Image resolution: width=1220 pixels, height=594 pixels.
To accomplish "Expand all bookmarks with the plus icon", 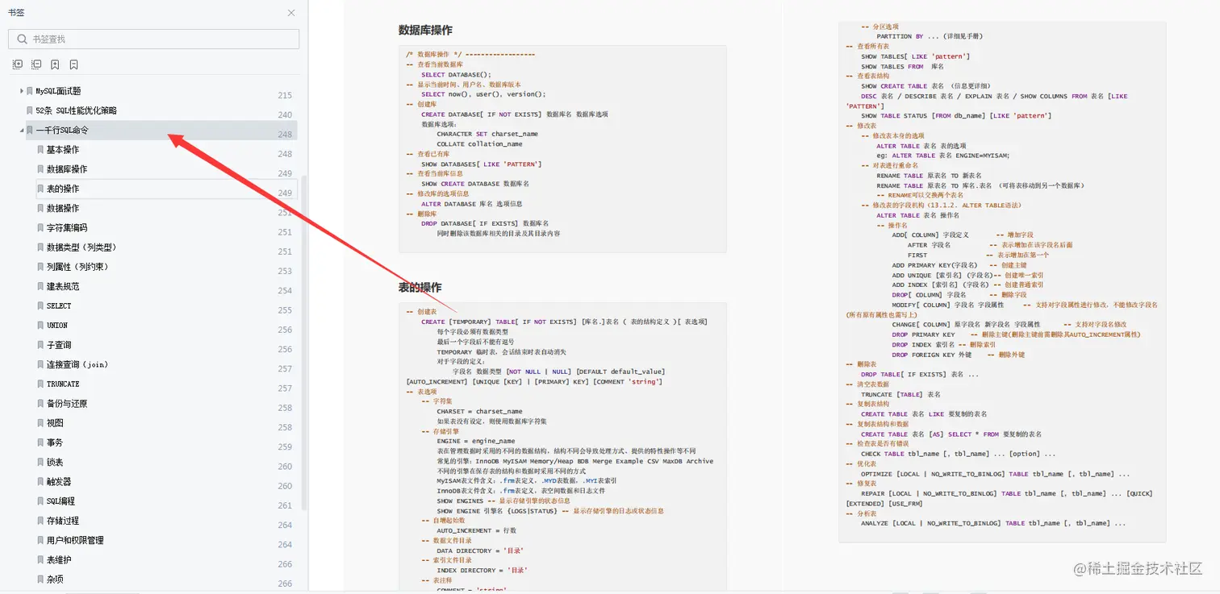I will (x=18, y=64).
